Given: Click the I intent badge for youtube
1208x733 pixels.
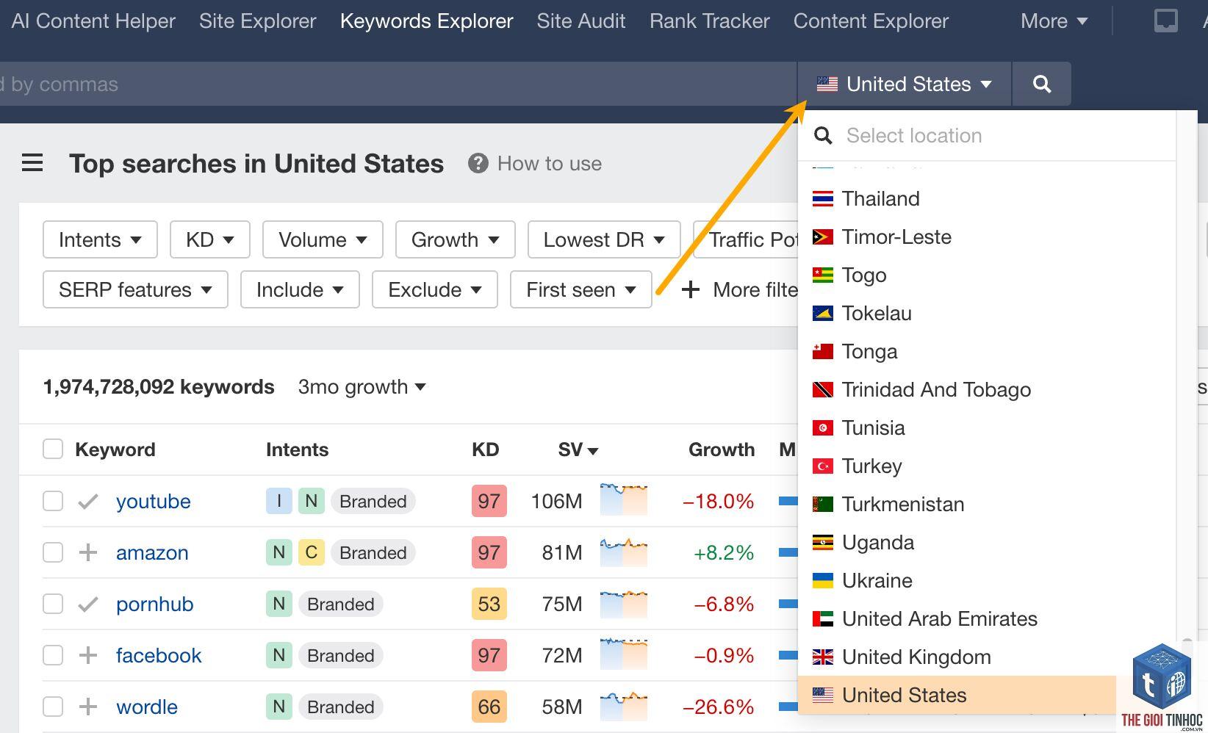Looking at the screenshot, I should 279,502.
